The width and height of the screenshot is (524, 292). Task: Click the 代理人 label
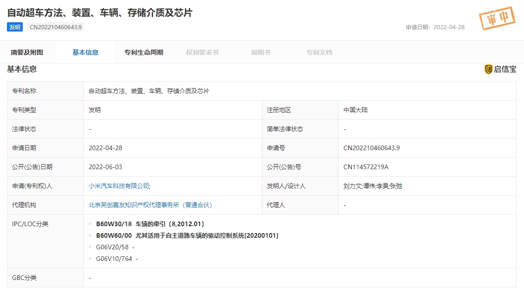tap(276, 205)
